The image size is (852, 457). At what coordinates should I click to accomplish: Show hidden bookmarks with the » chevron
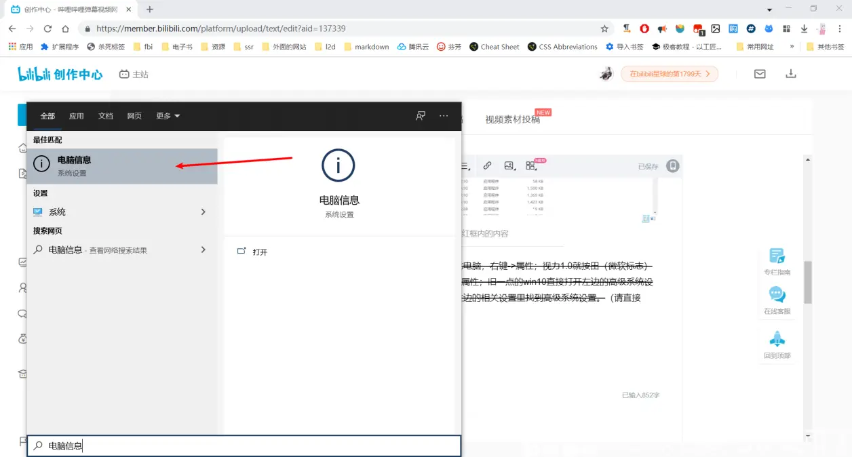[792, 47]
